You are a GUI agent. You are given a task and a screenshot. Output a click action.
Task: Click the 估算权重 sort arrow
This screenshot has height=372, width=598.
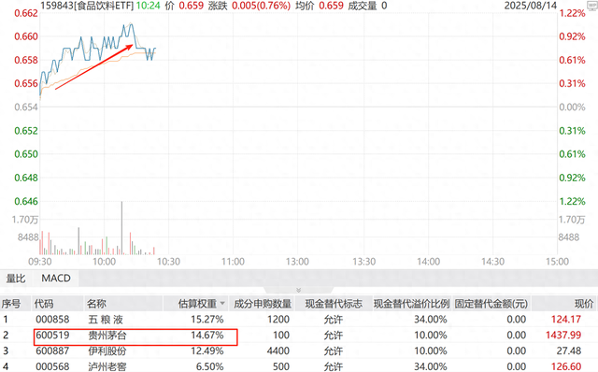(222, 304)
